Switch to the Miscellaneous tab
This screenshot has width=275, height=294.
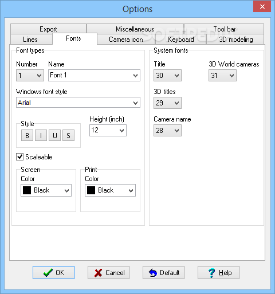coord(135,29)
